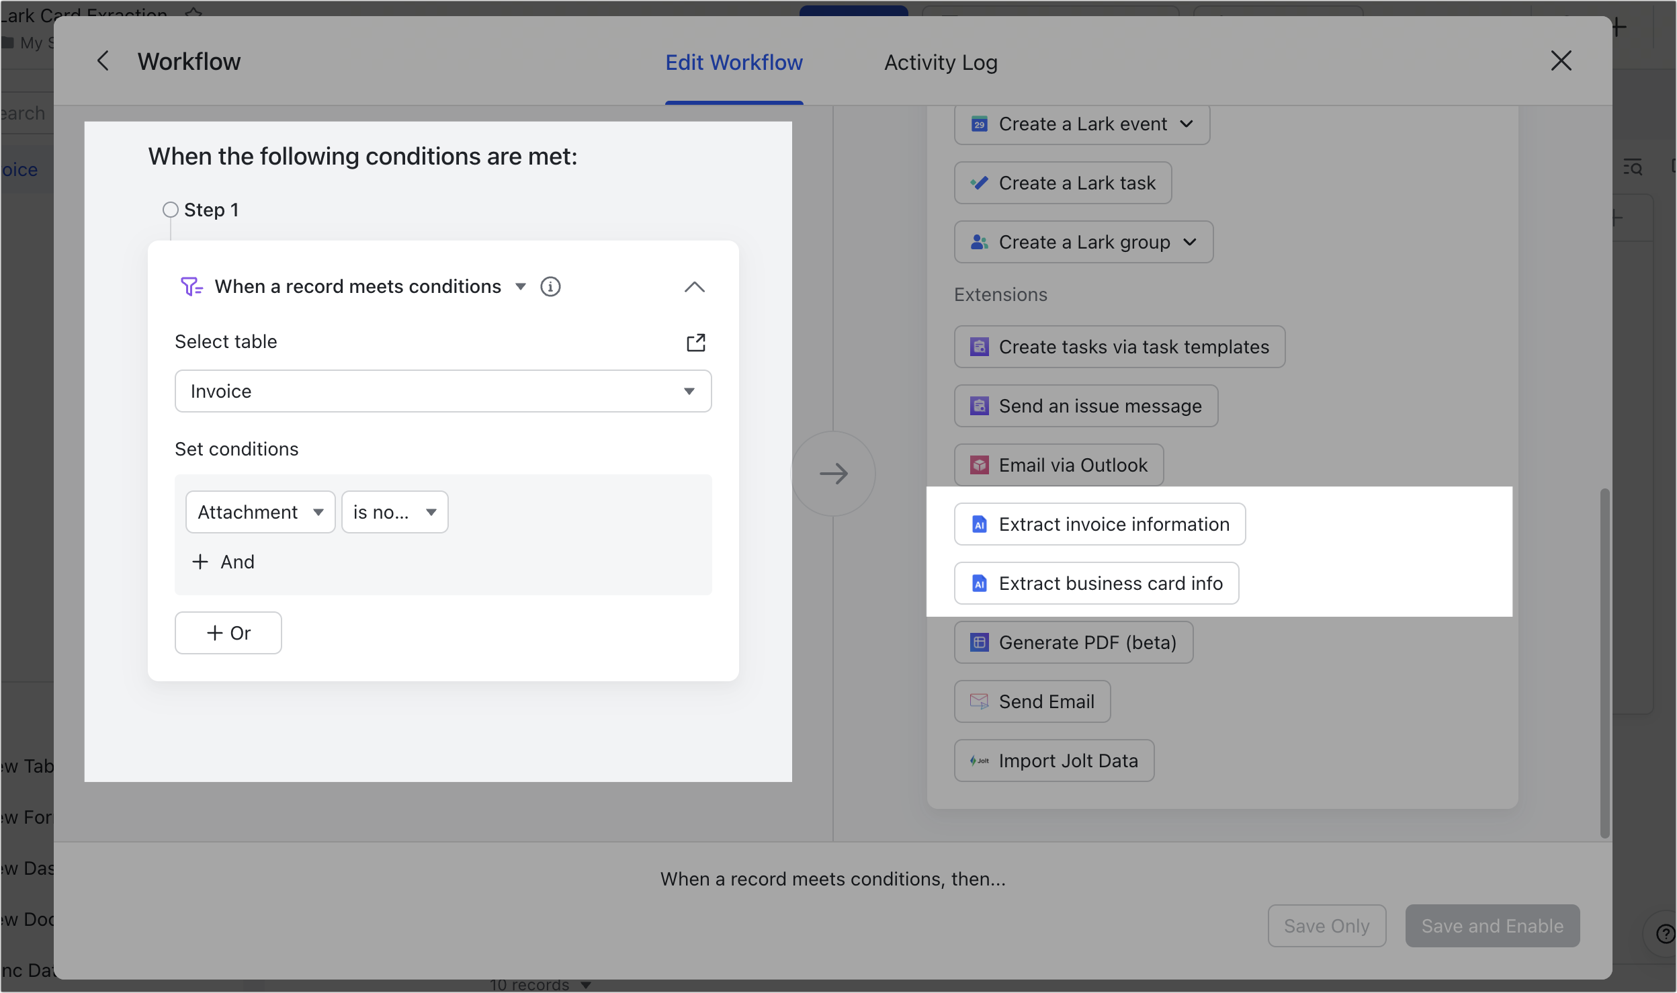This screenshot has height=993, width=1677.
Task: Select the Edit Workflow tab
Action: pyautogui.click(x=734, y=62)
